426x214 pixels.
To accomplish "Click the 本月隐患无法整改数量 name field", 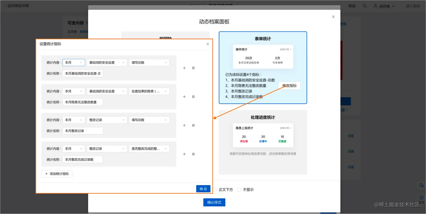I will [83, 102].
